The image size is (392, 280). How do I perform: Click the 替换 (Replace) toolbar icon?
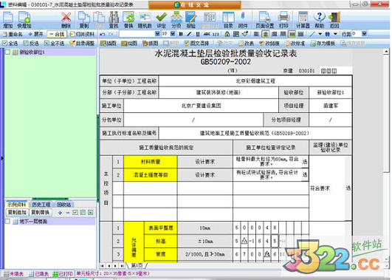pos(128,20)
